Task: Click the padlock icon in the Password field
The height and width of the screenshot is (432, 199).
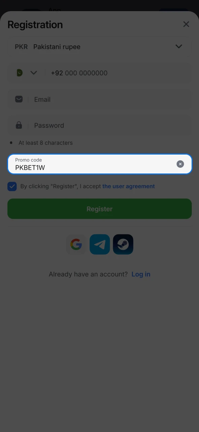Action: pyautogui.click(x=19, y=125)
